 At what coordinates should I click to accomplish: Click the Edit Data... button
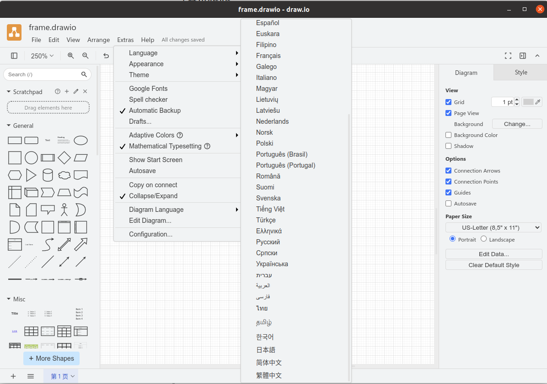493,254
